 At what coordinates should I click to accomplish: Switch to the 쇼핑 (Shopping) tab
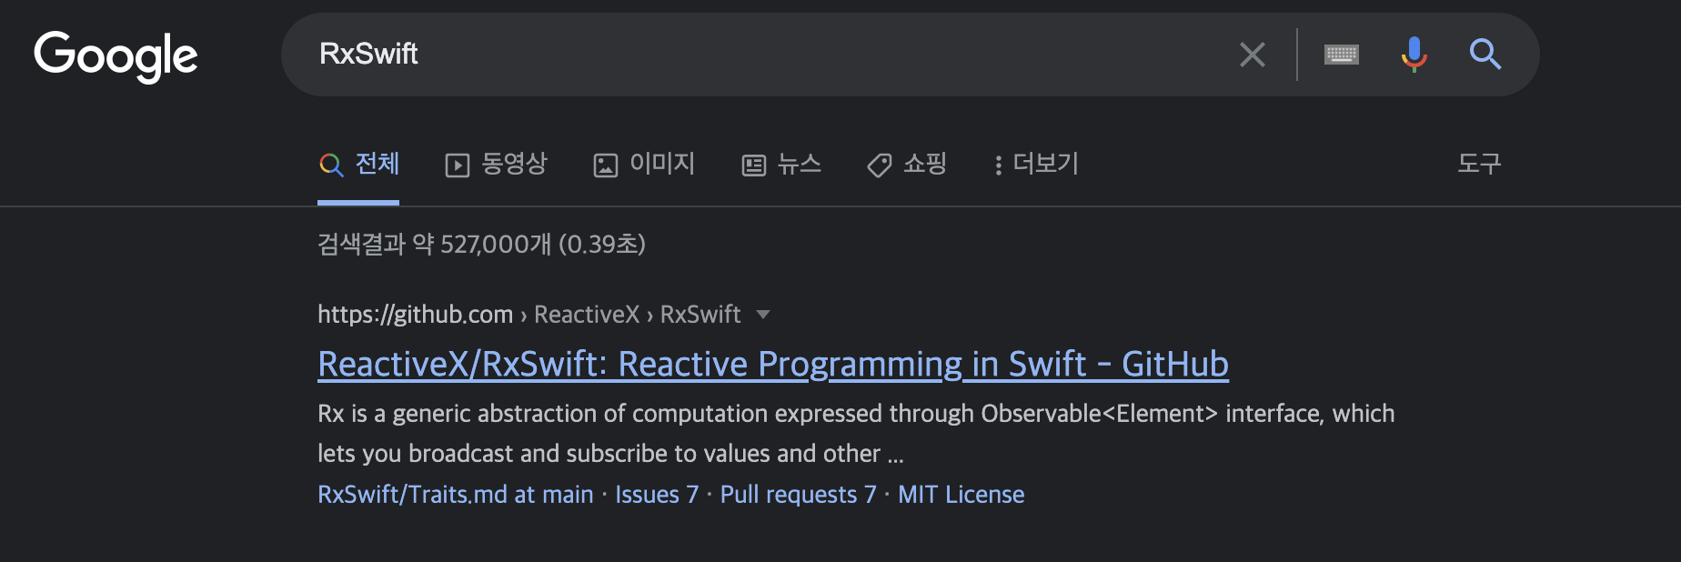[907, 165]
